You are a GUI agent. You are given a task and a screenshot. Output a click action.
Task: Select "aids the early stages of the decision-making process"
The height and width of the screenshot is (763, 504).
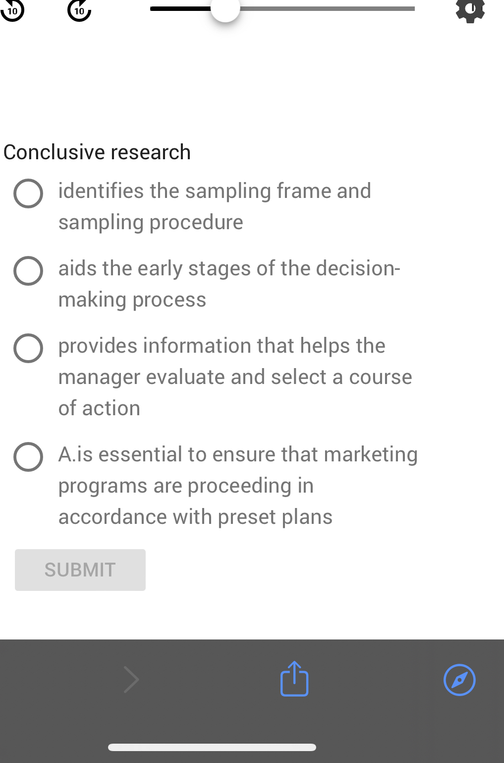[28, 271]
